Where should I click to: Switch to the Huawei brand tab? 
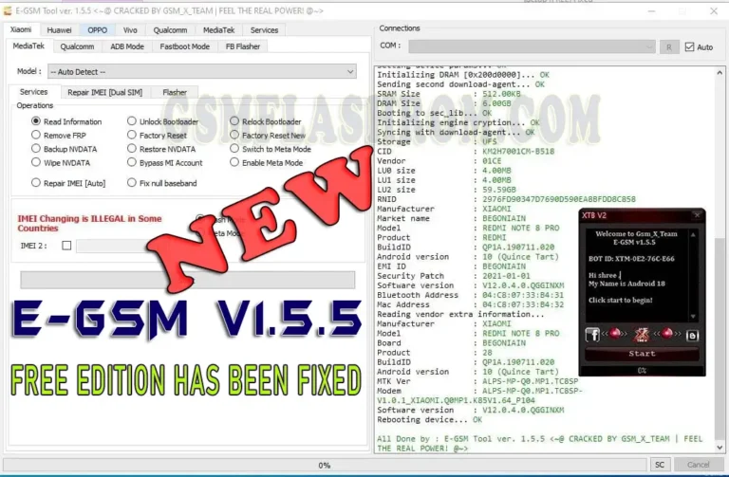pyautogui.click(x=59, y=29)
